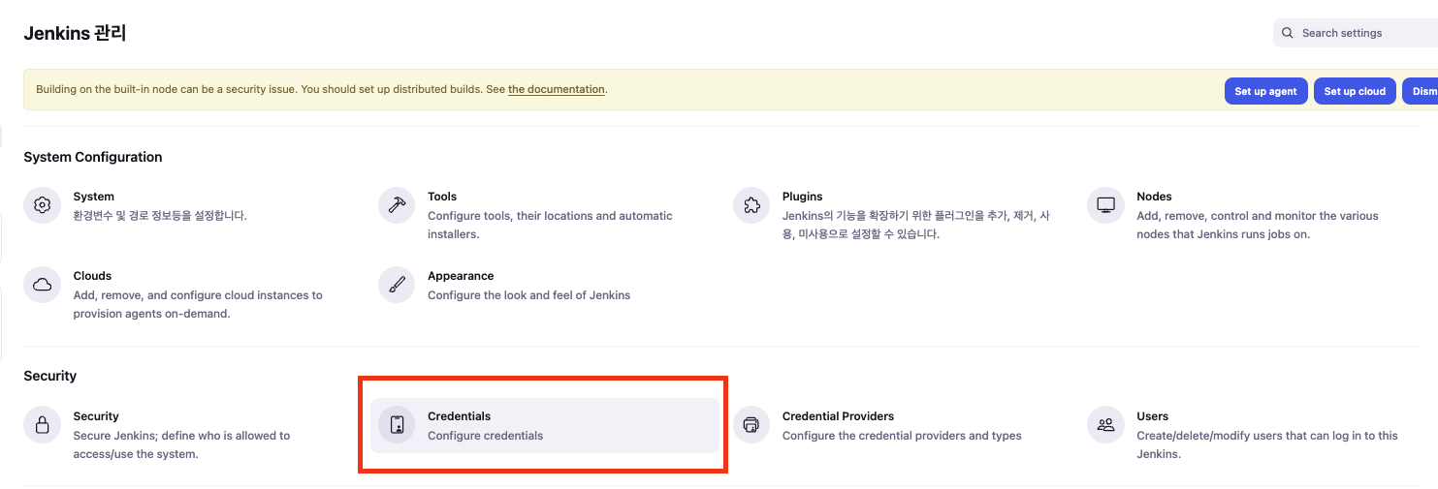Open the Clouds cloud icon

coord(42,285)
